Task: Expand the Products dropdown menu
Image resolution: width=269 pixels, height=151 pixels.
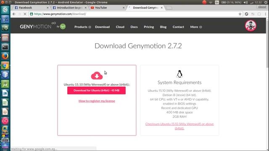Action: (82, 27)
